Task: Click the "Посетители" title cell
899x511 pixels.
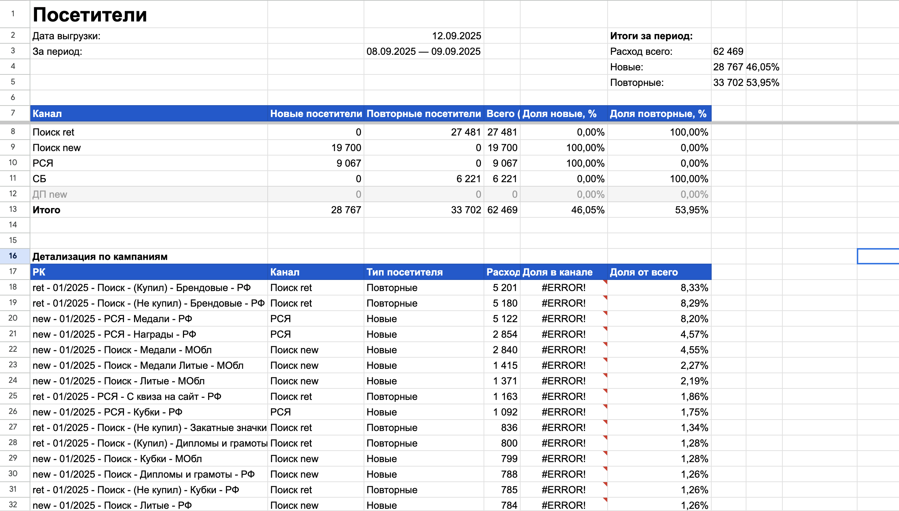Action: click(90, 15)
